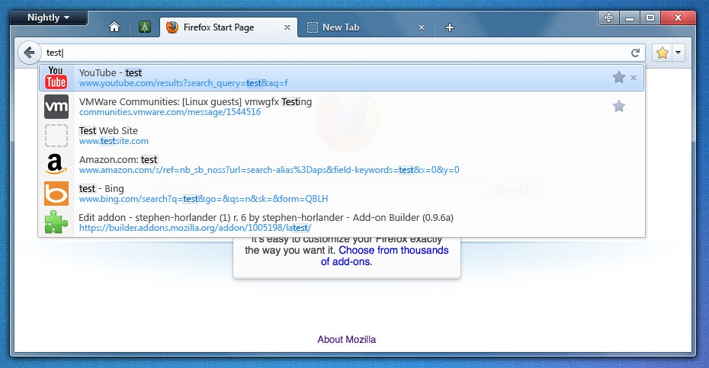Open the green pinned app tab
Screen dimensions: 709x368
[x=145, y=27]
